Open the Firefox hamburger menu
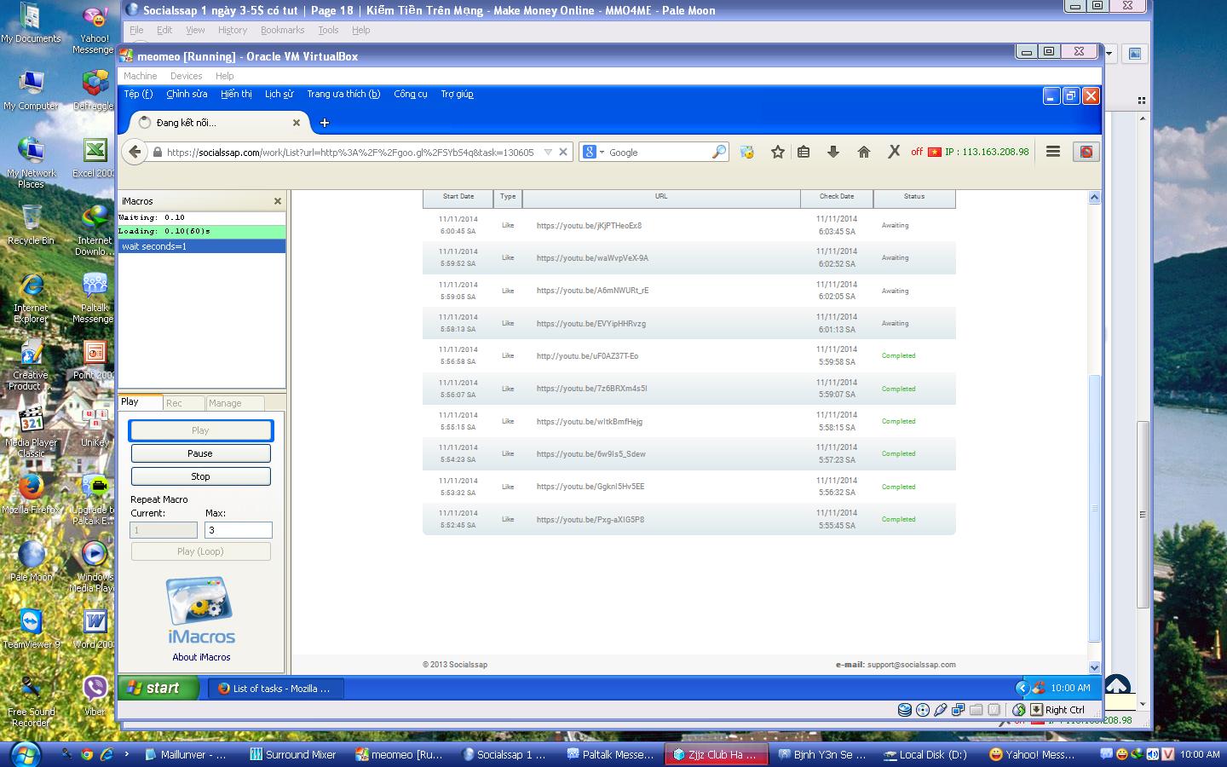Screen dimensions: 1227x767 point(1053,152)
